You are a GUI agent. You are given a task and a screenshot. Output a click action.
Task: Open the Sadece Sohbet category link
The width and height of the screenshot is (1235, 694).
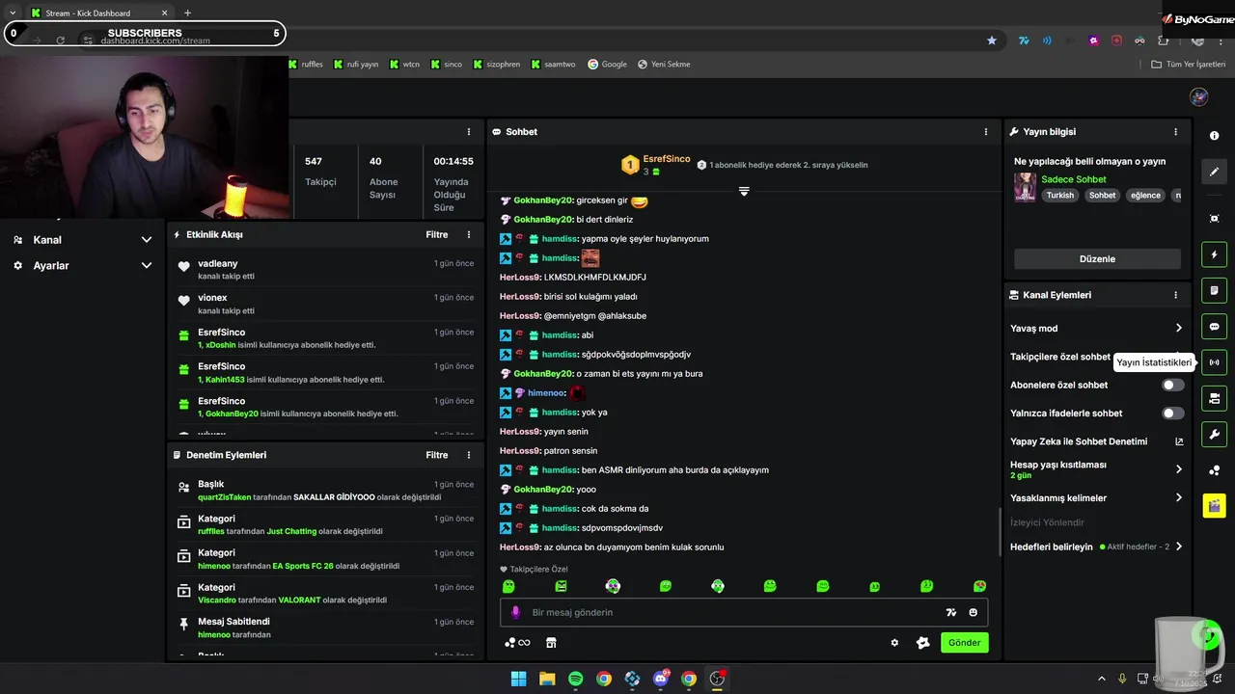point(1073,179)
